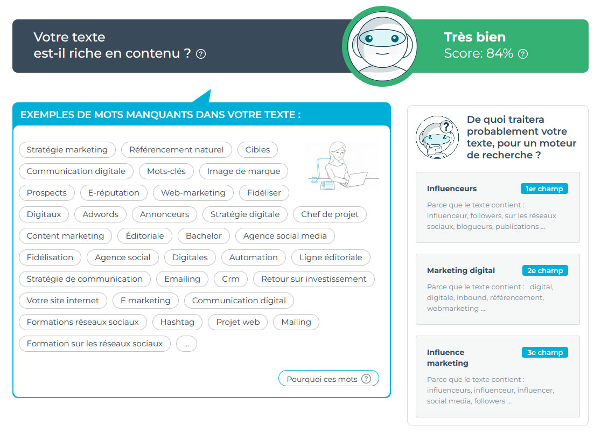Select the 'Adwords' keyword chip

(x=100, y=214)
